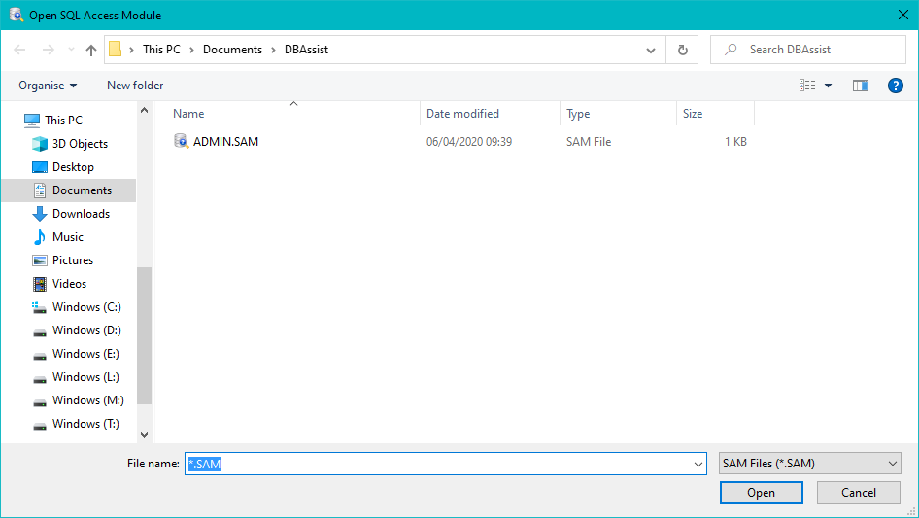
Task: Close the Open SQL Access Module dialog
Action: coord(903,15)
